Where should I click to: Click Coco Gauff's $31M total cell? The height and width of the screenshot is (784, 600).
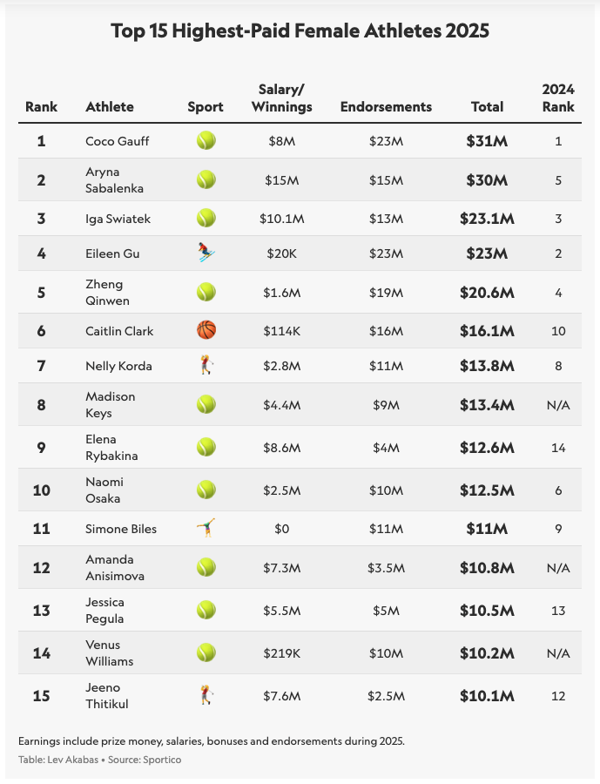487,141
